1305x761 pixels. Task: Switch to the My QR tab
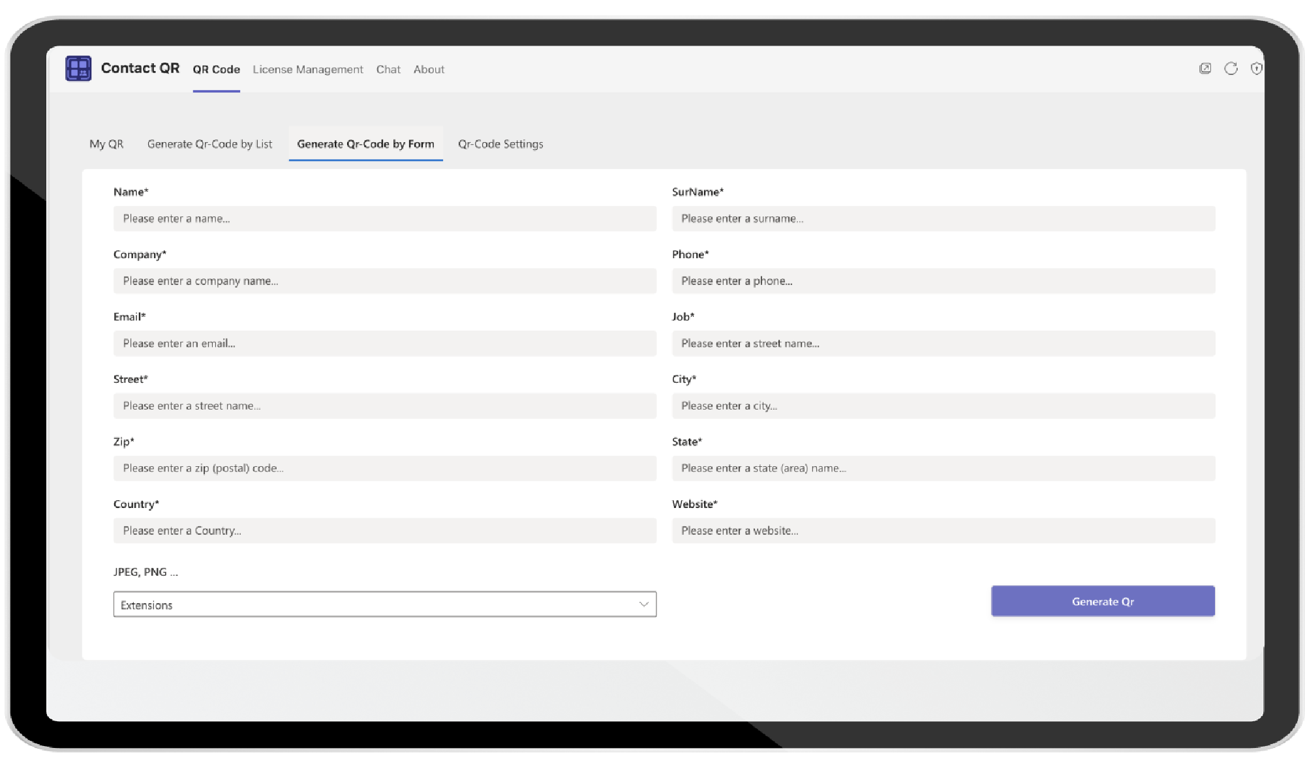108,143
